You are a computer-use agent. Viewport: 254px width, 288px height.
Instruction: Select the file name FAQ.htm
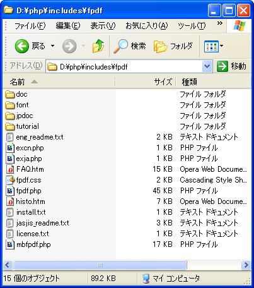(30, 169)
